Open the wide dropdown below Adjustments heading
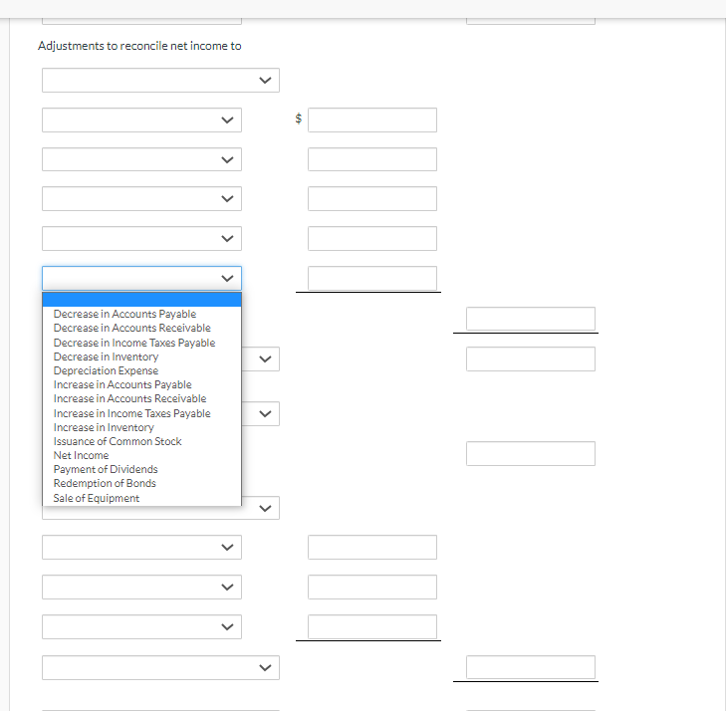 coord(160,80)
